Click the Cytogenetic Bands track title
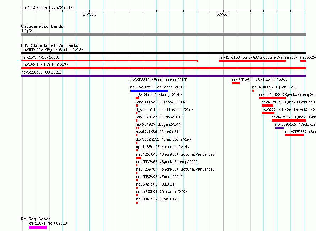The height and width of the screenshot is (231, 316). [x=42, y=26]
